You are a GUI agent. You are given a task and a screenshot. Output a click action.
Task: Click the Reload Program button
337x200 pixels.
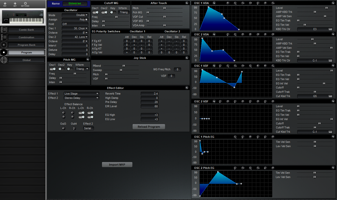point(149,127)
